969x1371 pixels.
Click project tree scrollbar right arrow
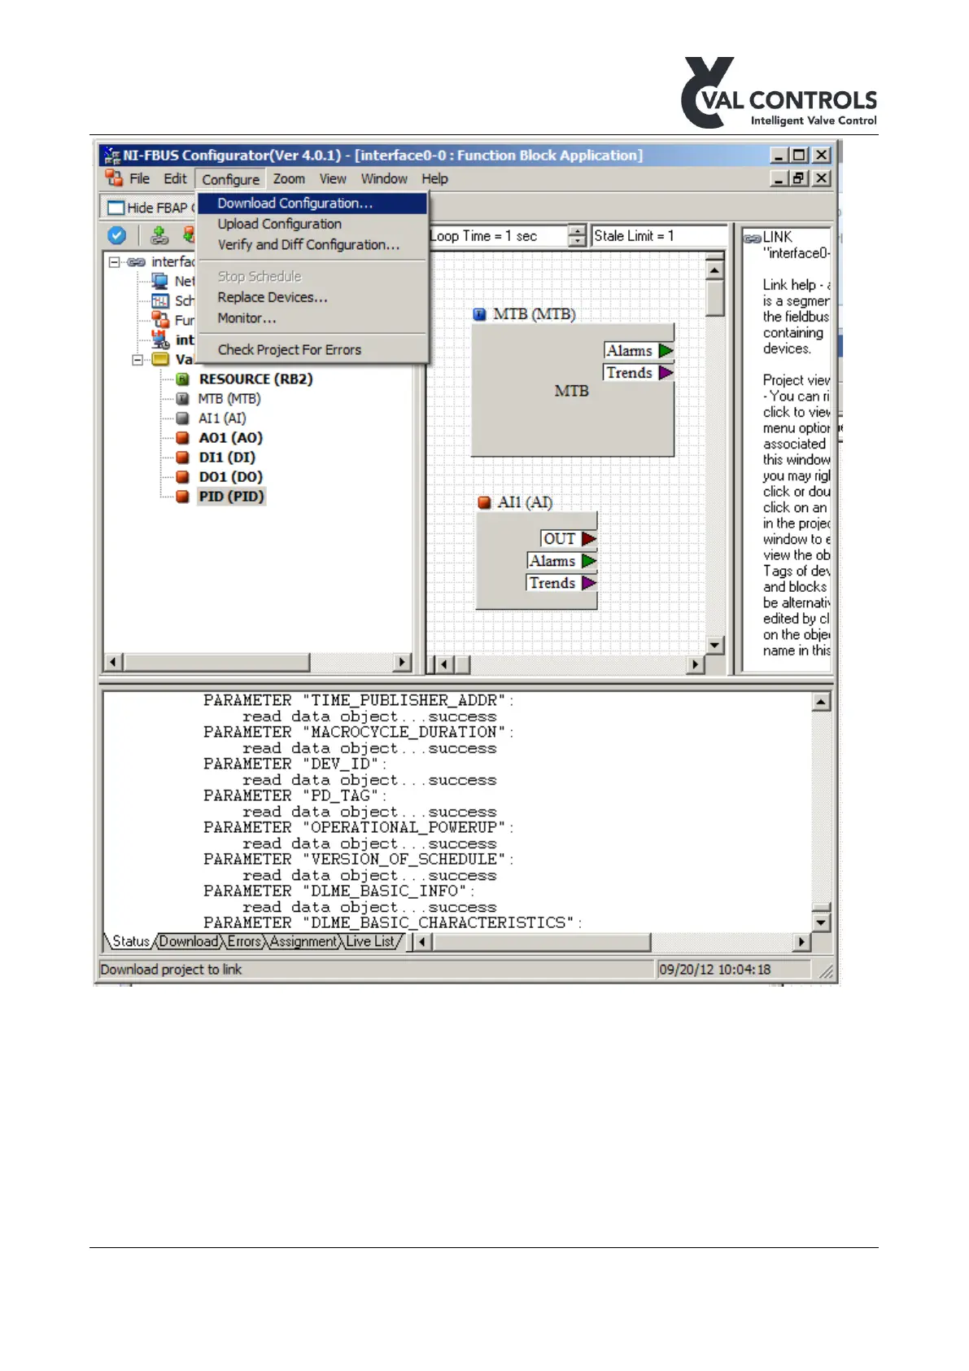[402, 662]
